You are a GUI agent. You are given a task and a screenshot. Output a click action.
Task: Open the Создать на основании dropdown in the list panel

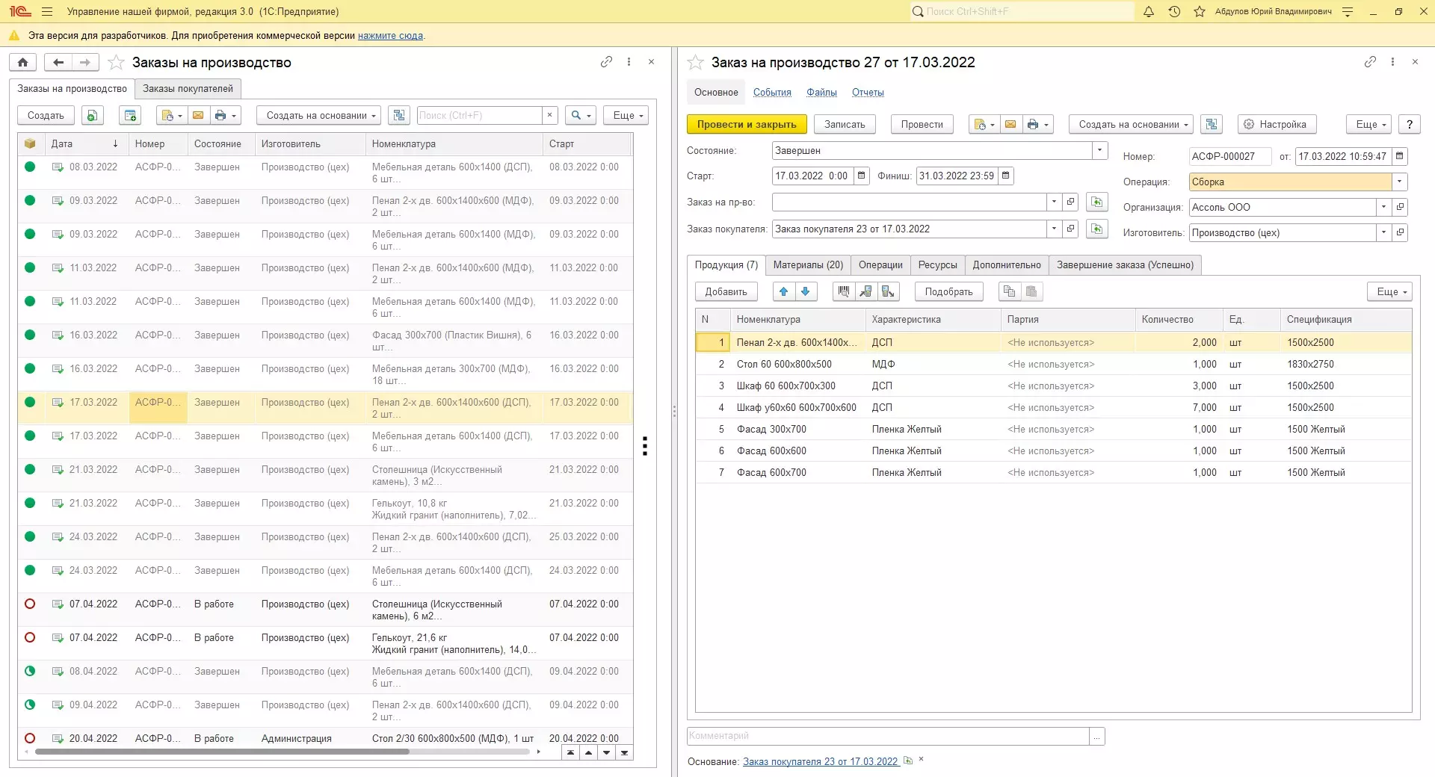click(319, 116)
